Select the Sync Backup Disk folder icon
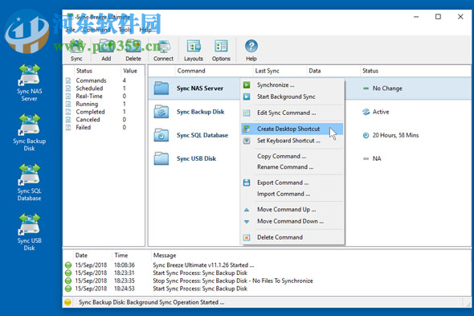 click(161, 112)
